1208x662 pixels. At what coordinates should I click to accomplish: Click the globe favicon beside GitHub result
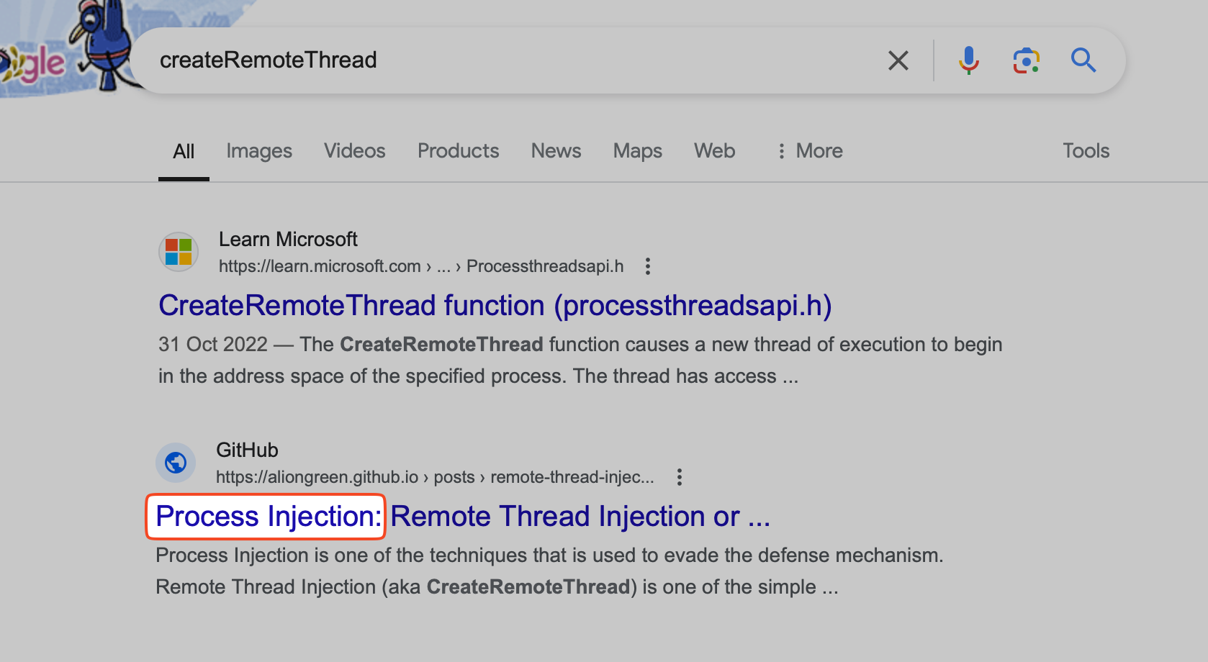[x=176, y=463]
